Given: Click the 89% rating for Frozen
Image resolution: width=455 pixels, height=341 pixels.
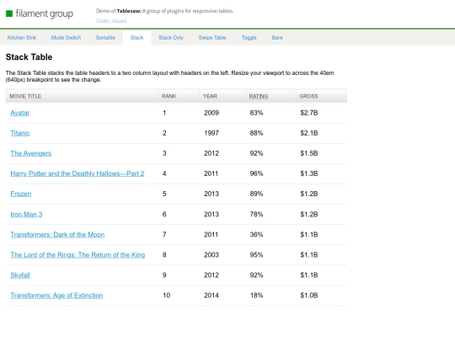Looking at the screenshot, I should click(x=256, y=194).
